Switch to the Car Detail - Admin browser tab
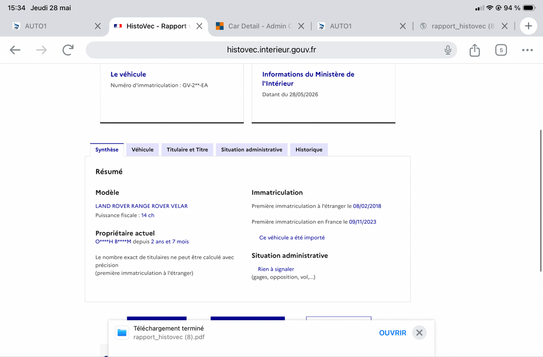Viewport: 543px width, 357px height. (257, 26)
